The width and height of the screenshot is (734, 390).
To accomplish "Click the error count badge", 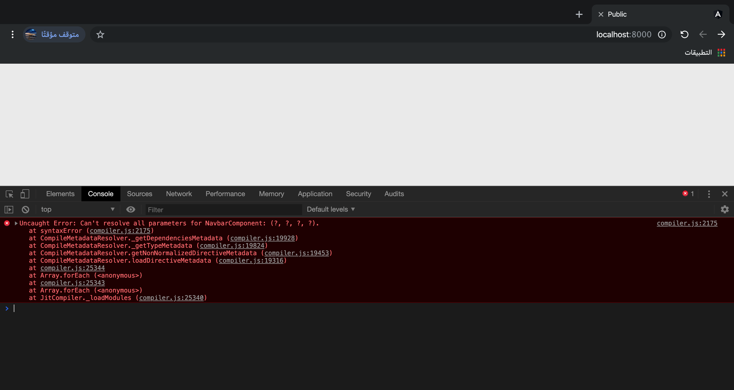I will [688, 194].
